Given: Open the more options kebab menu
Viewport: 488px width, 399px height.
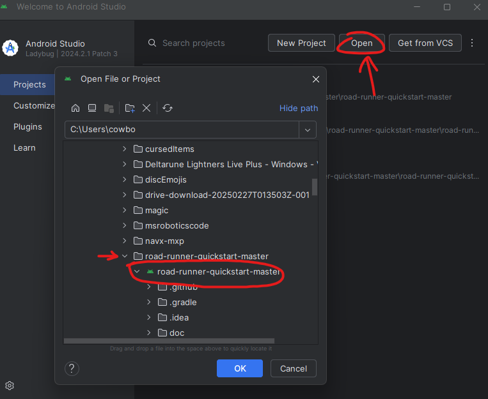Looking at the screenshot, I should 472,43.
